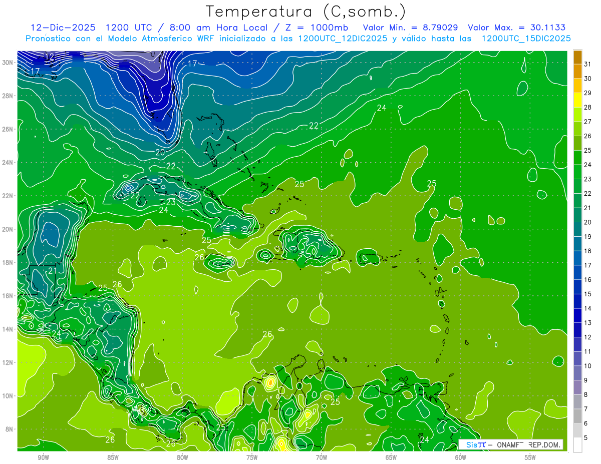Select the "22N" latitude axis label
The height and width of the screenshot is (464, 601).
(x=8, y=196)
